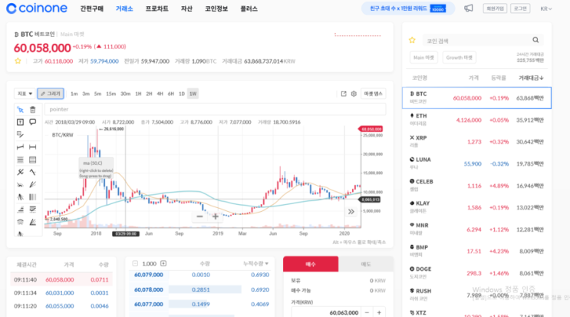Toggle the Growth 마켓 filter

(x=459, y=58)
